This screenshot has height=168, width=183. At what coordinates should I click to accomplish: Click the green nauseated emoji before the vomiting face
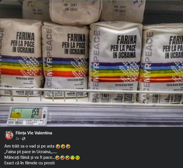click(73, 158)
